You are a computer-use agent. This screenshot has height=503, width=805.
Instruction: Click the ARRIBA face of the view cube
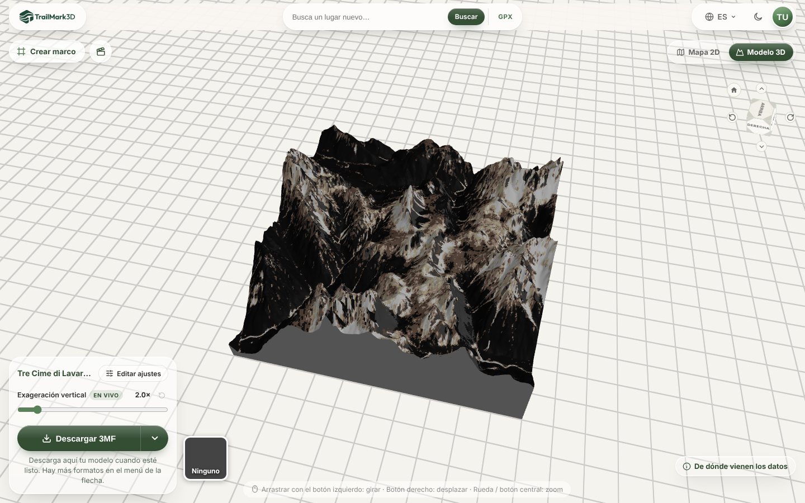(761, 109)
